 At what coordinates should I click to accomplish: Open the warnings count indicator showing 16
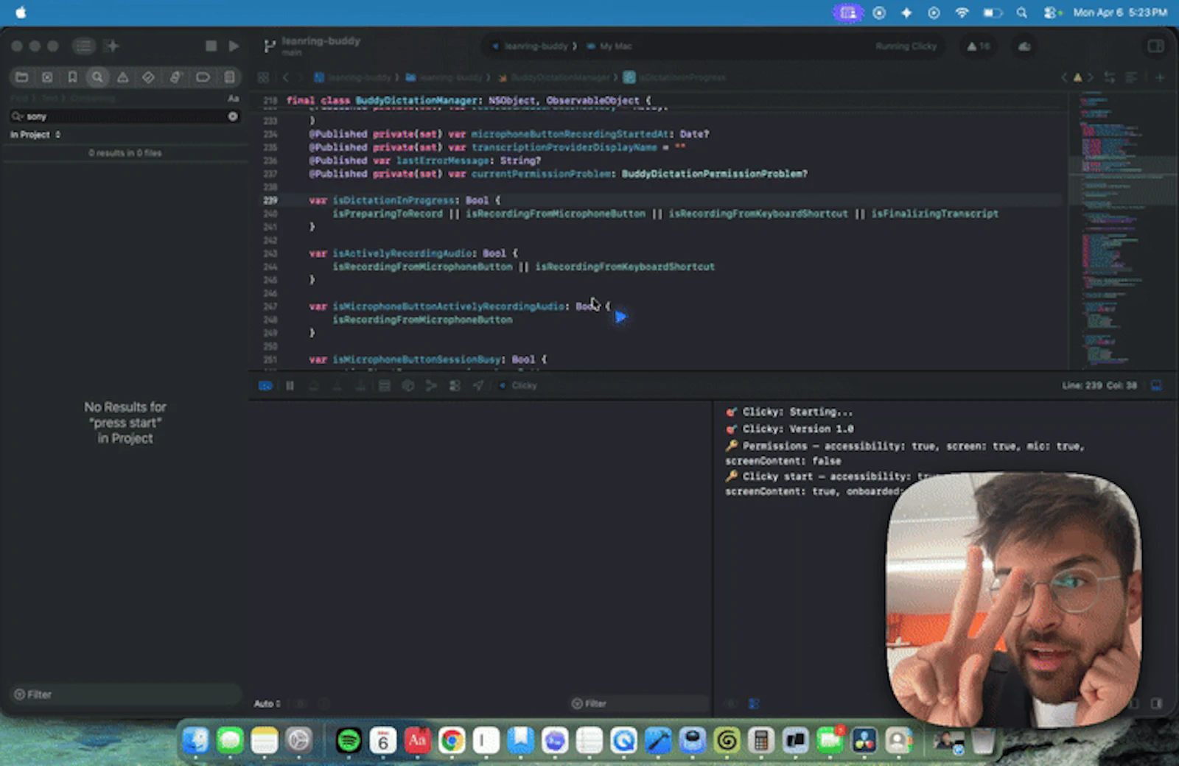coord(979,46)
